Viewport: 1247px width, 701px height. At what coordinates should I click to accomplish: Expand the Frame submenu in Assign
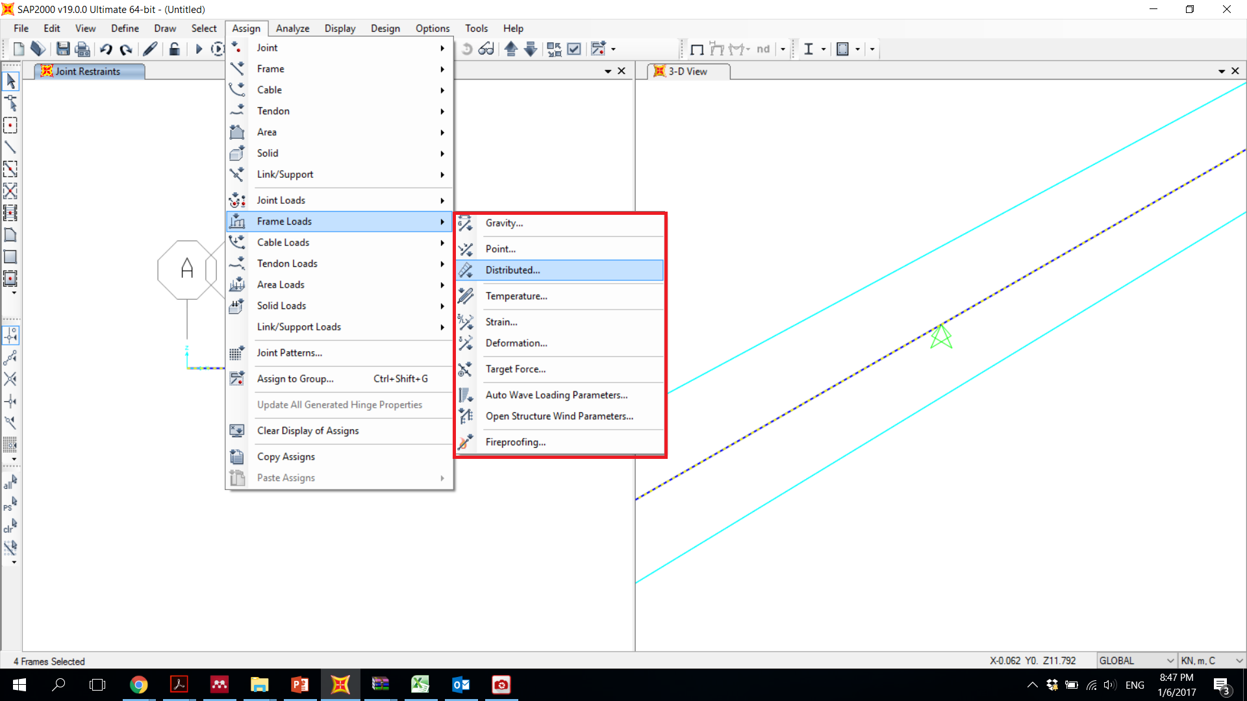coord(339,69)
